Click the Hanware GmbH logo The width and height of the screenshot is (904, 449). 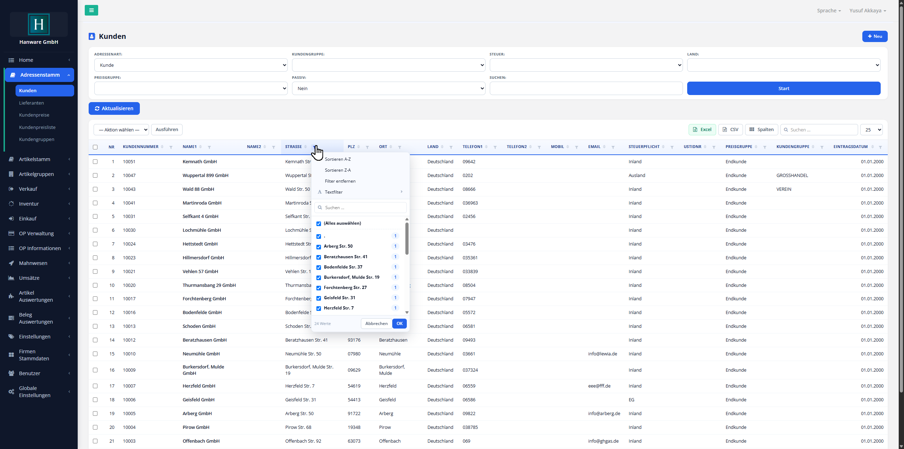pos(39,24)
